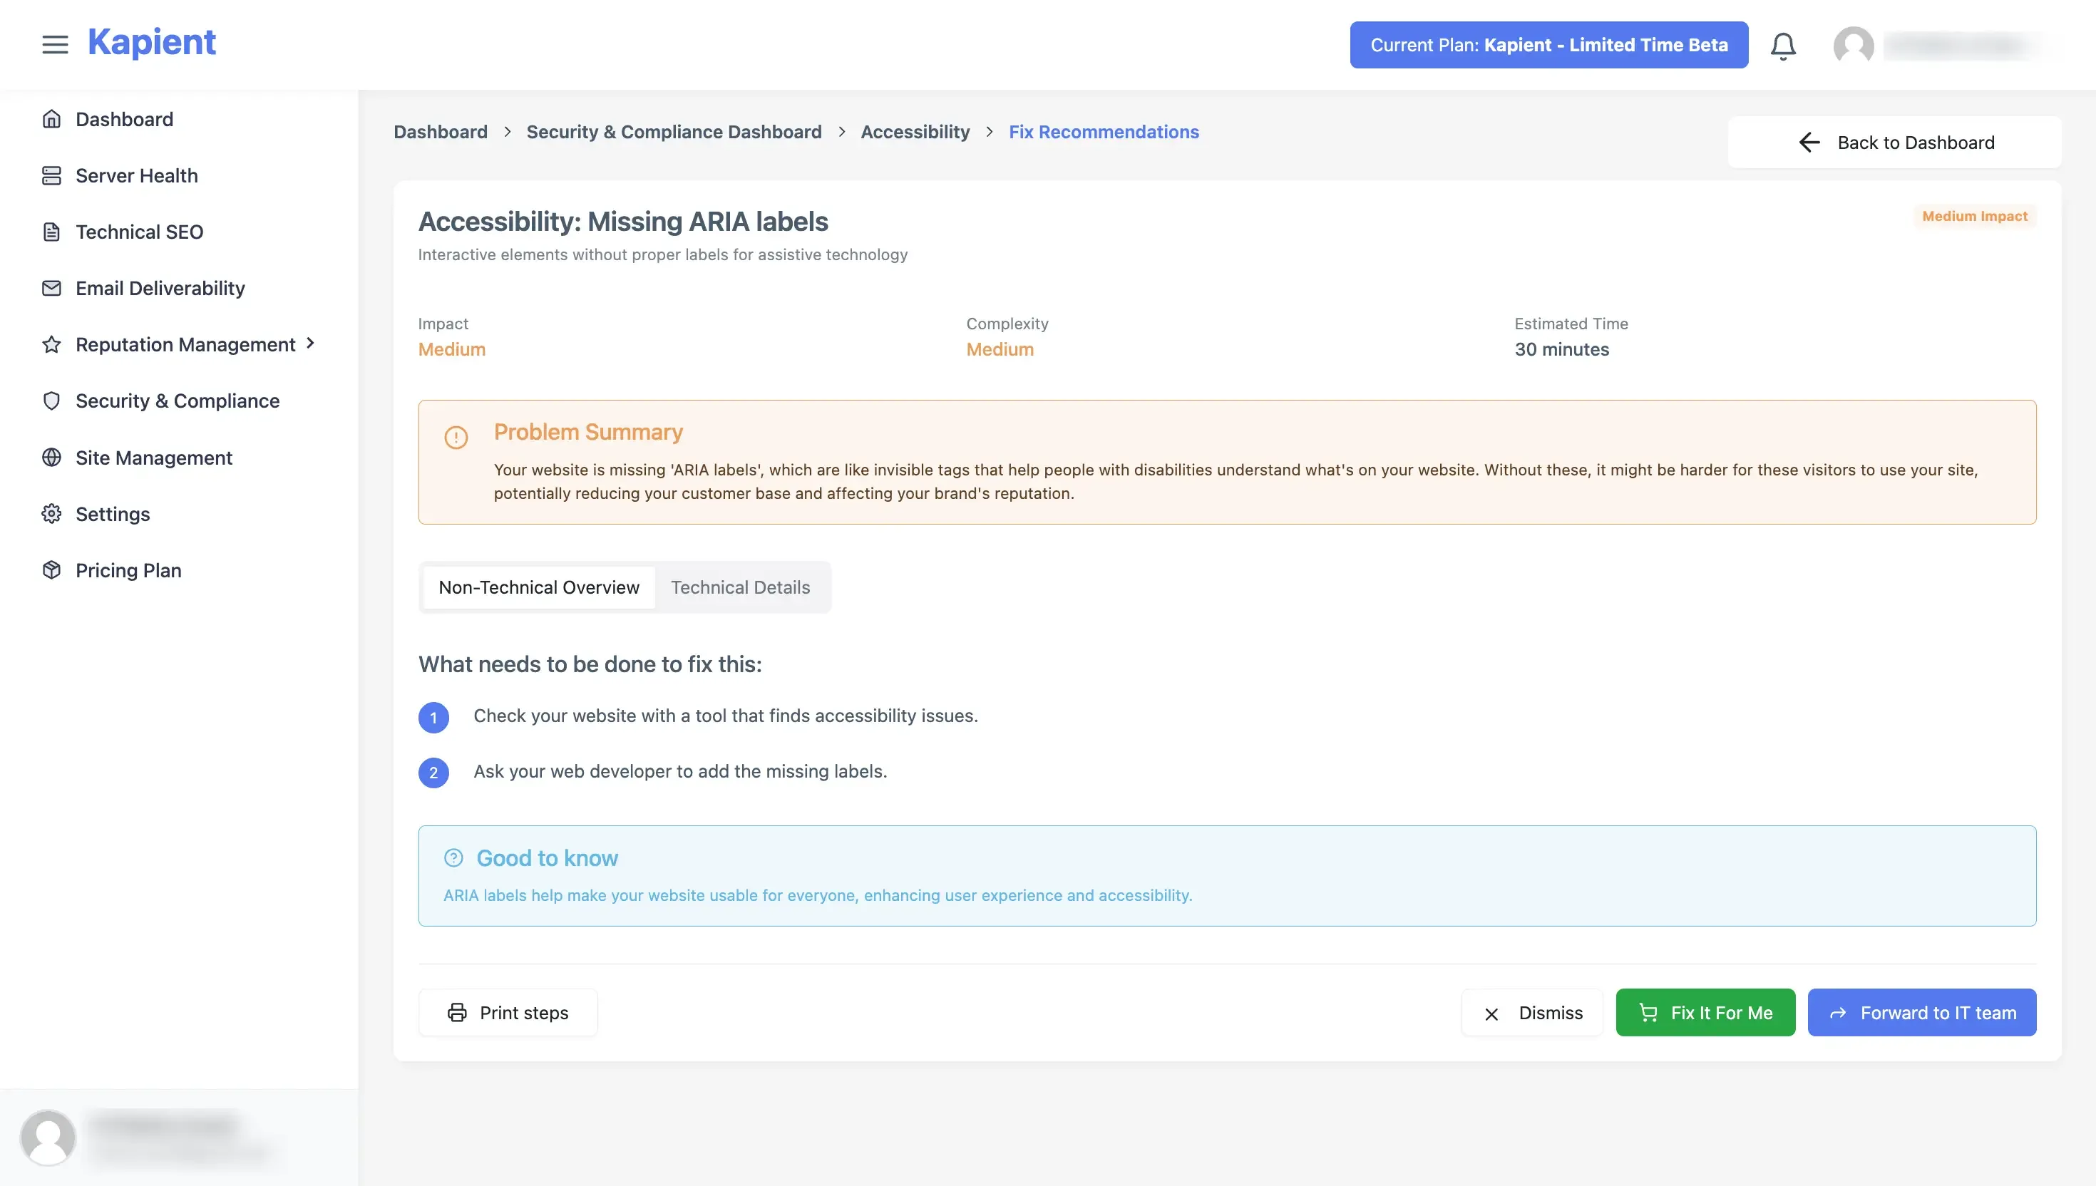Viewport: 2096px width, 1186px height.
Task: Click the Medium Impact badge
Action: pos(1974,216)
